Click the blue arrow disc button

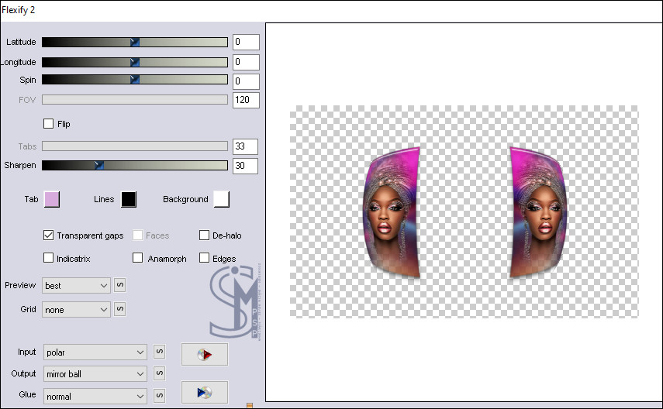pyautogui.click(x=205, y=393)
